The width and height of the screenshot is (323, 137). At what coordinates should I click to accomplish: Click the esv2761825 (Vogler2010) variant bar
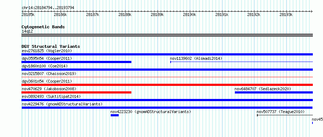[x=167, y=54]
